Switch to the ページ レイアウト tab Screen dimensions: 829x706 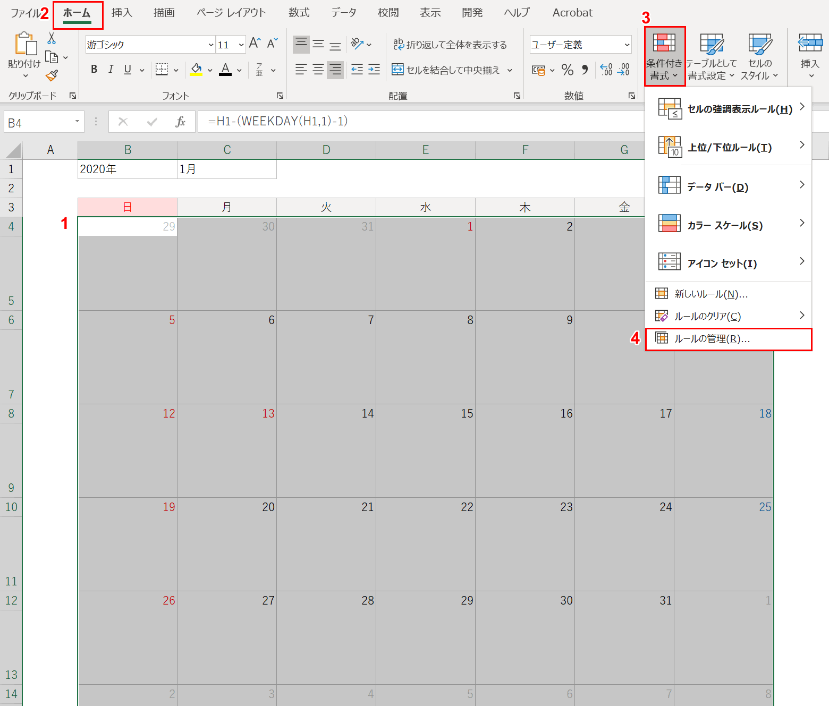(231, 13)
